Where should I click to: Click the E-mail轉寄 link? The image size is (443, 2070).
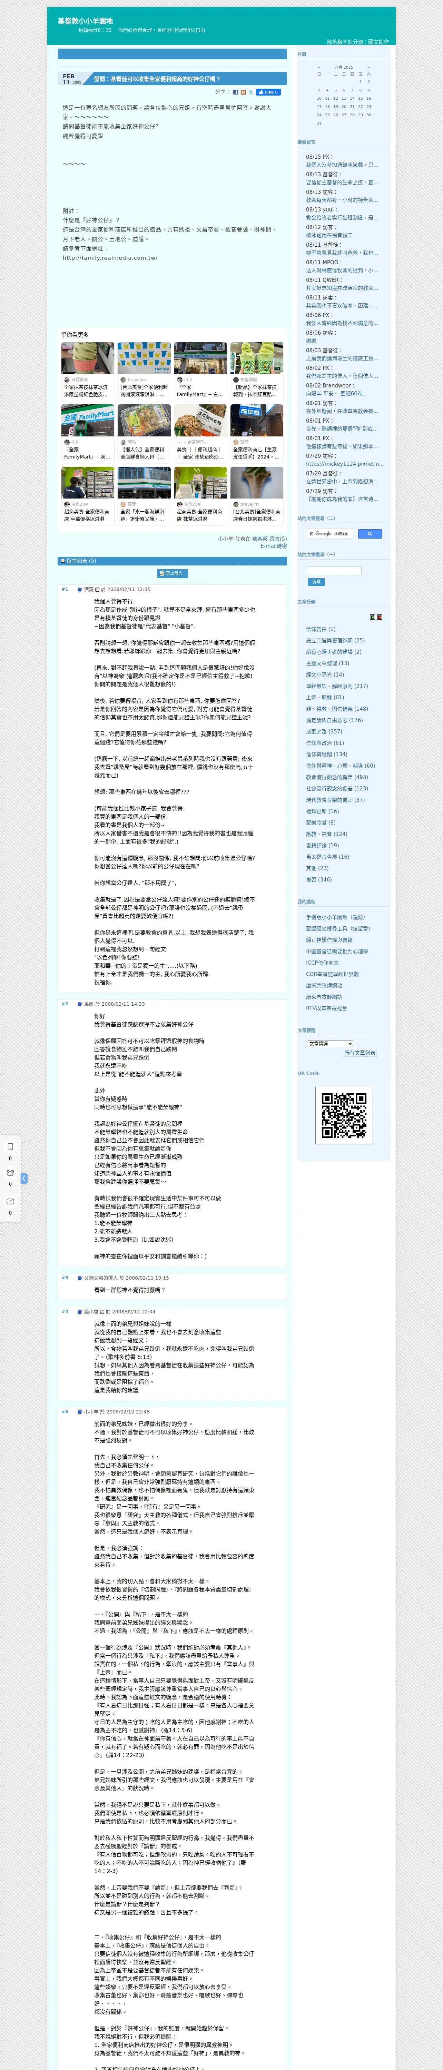coord(273,546)
